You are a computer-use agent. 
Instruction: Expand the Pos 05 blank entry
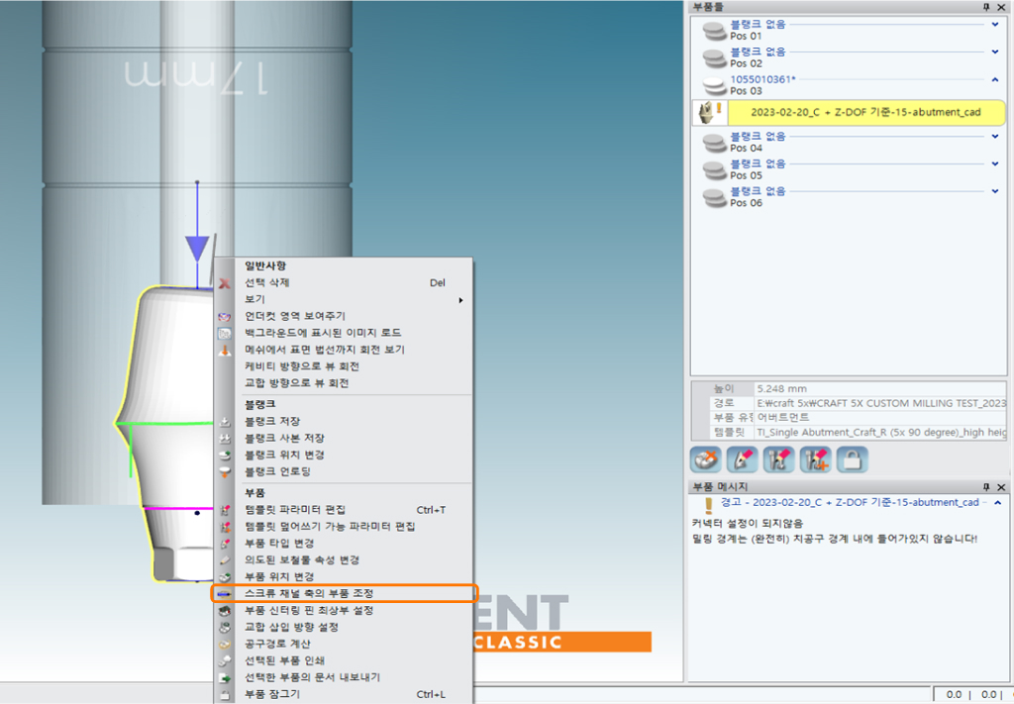[995, 163]
